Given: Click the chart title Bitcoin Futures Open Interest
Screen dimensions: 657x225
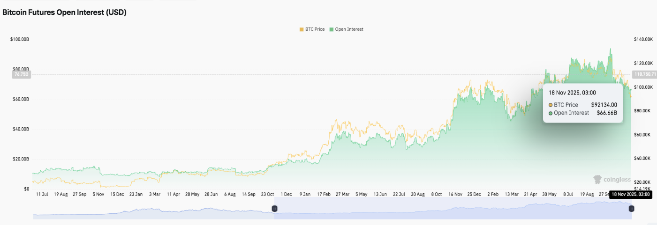Looking at the screenshot, I should click(64, 13).
